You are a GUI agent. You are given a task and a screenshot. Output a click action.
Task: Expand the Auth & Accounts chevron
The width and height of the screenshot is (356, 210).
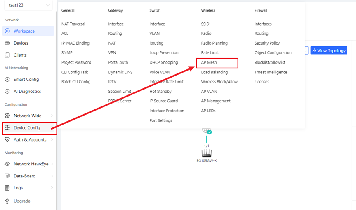pyautogui.click(x=52, y=139)
